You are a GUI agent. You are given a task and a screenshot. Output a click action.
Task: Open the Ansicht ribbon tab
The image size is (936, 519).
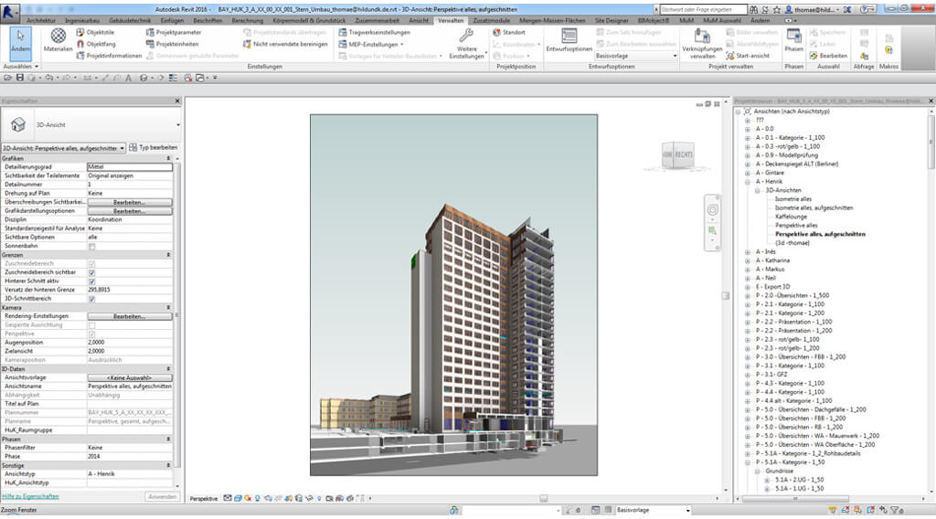419,19
